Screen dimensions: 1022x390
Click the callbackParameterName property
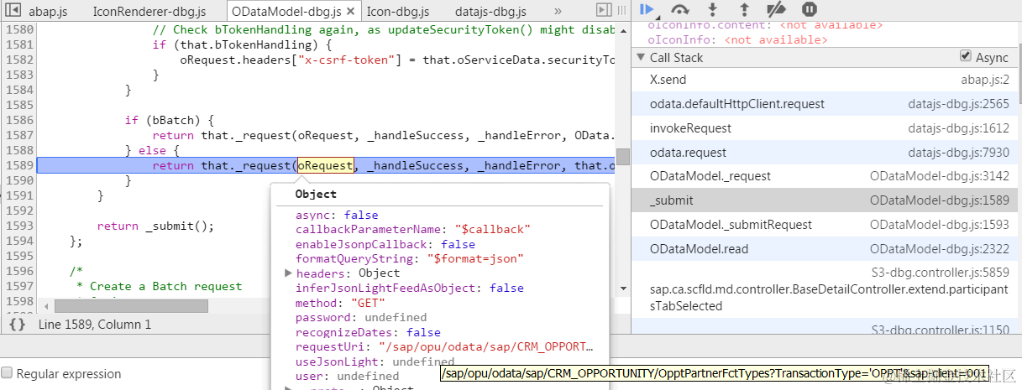pos(413,229)
